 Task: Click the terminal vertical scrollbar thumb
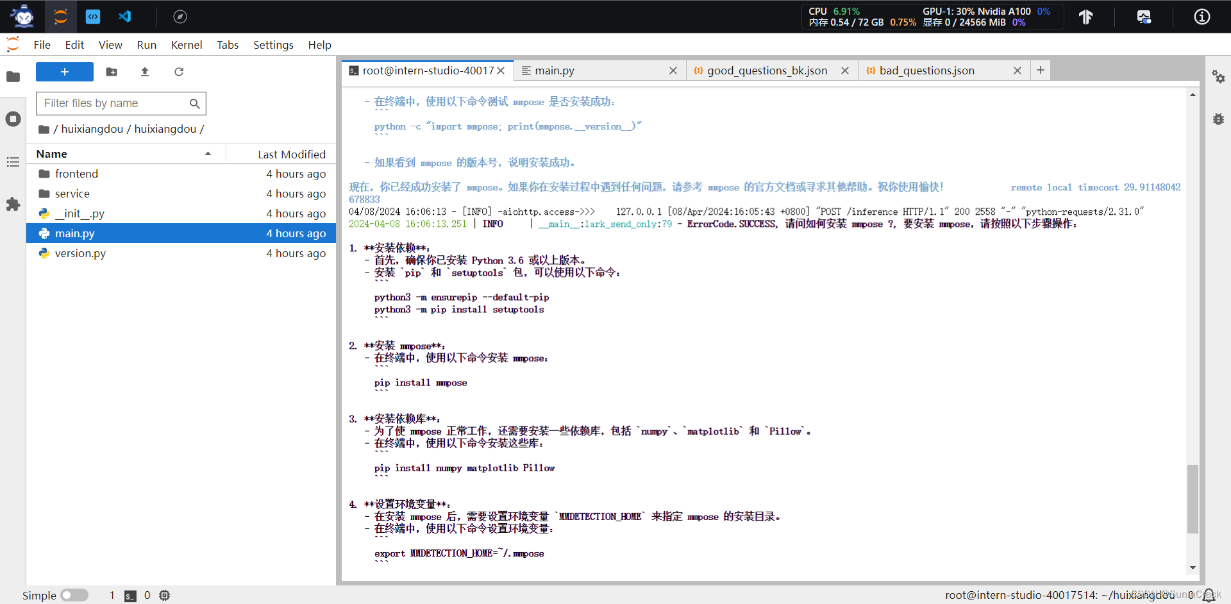[1193, 499]
